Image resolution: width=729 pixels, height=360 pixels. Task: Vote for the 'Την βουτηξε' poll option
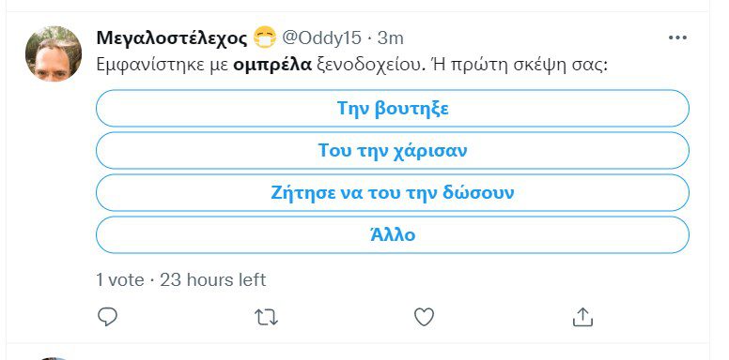(393, 108)
